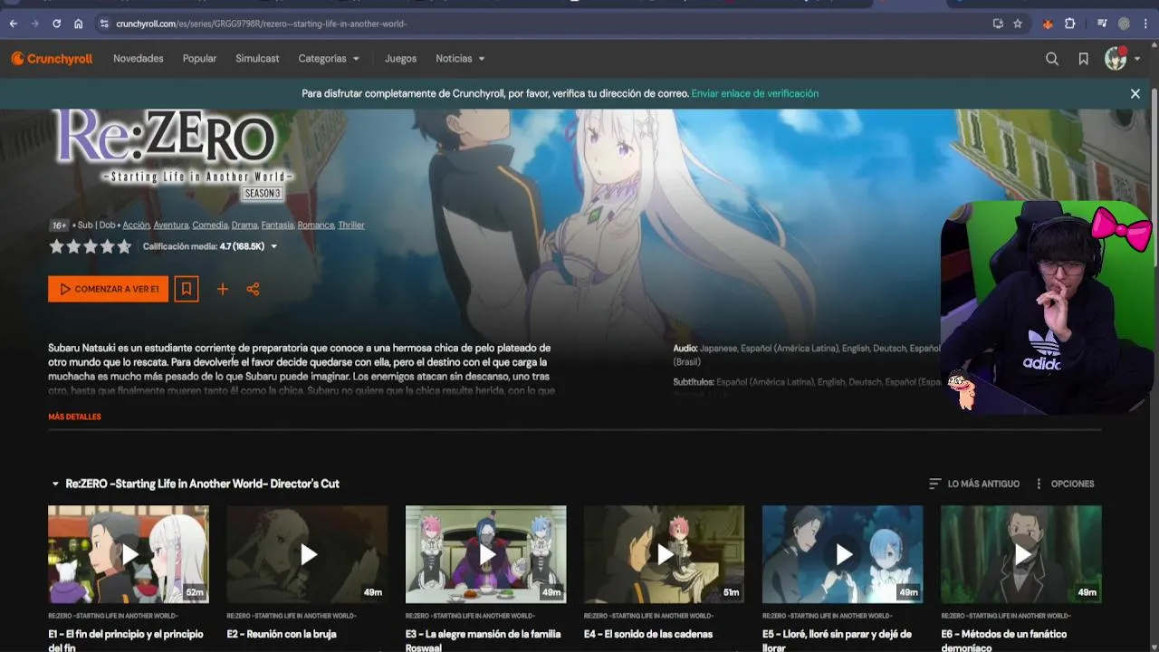Rate the series five stars
Screen dimensions: 1159x652
coord(124,246)
